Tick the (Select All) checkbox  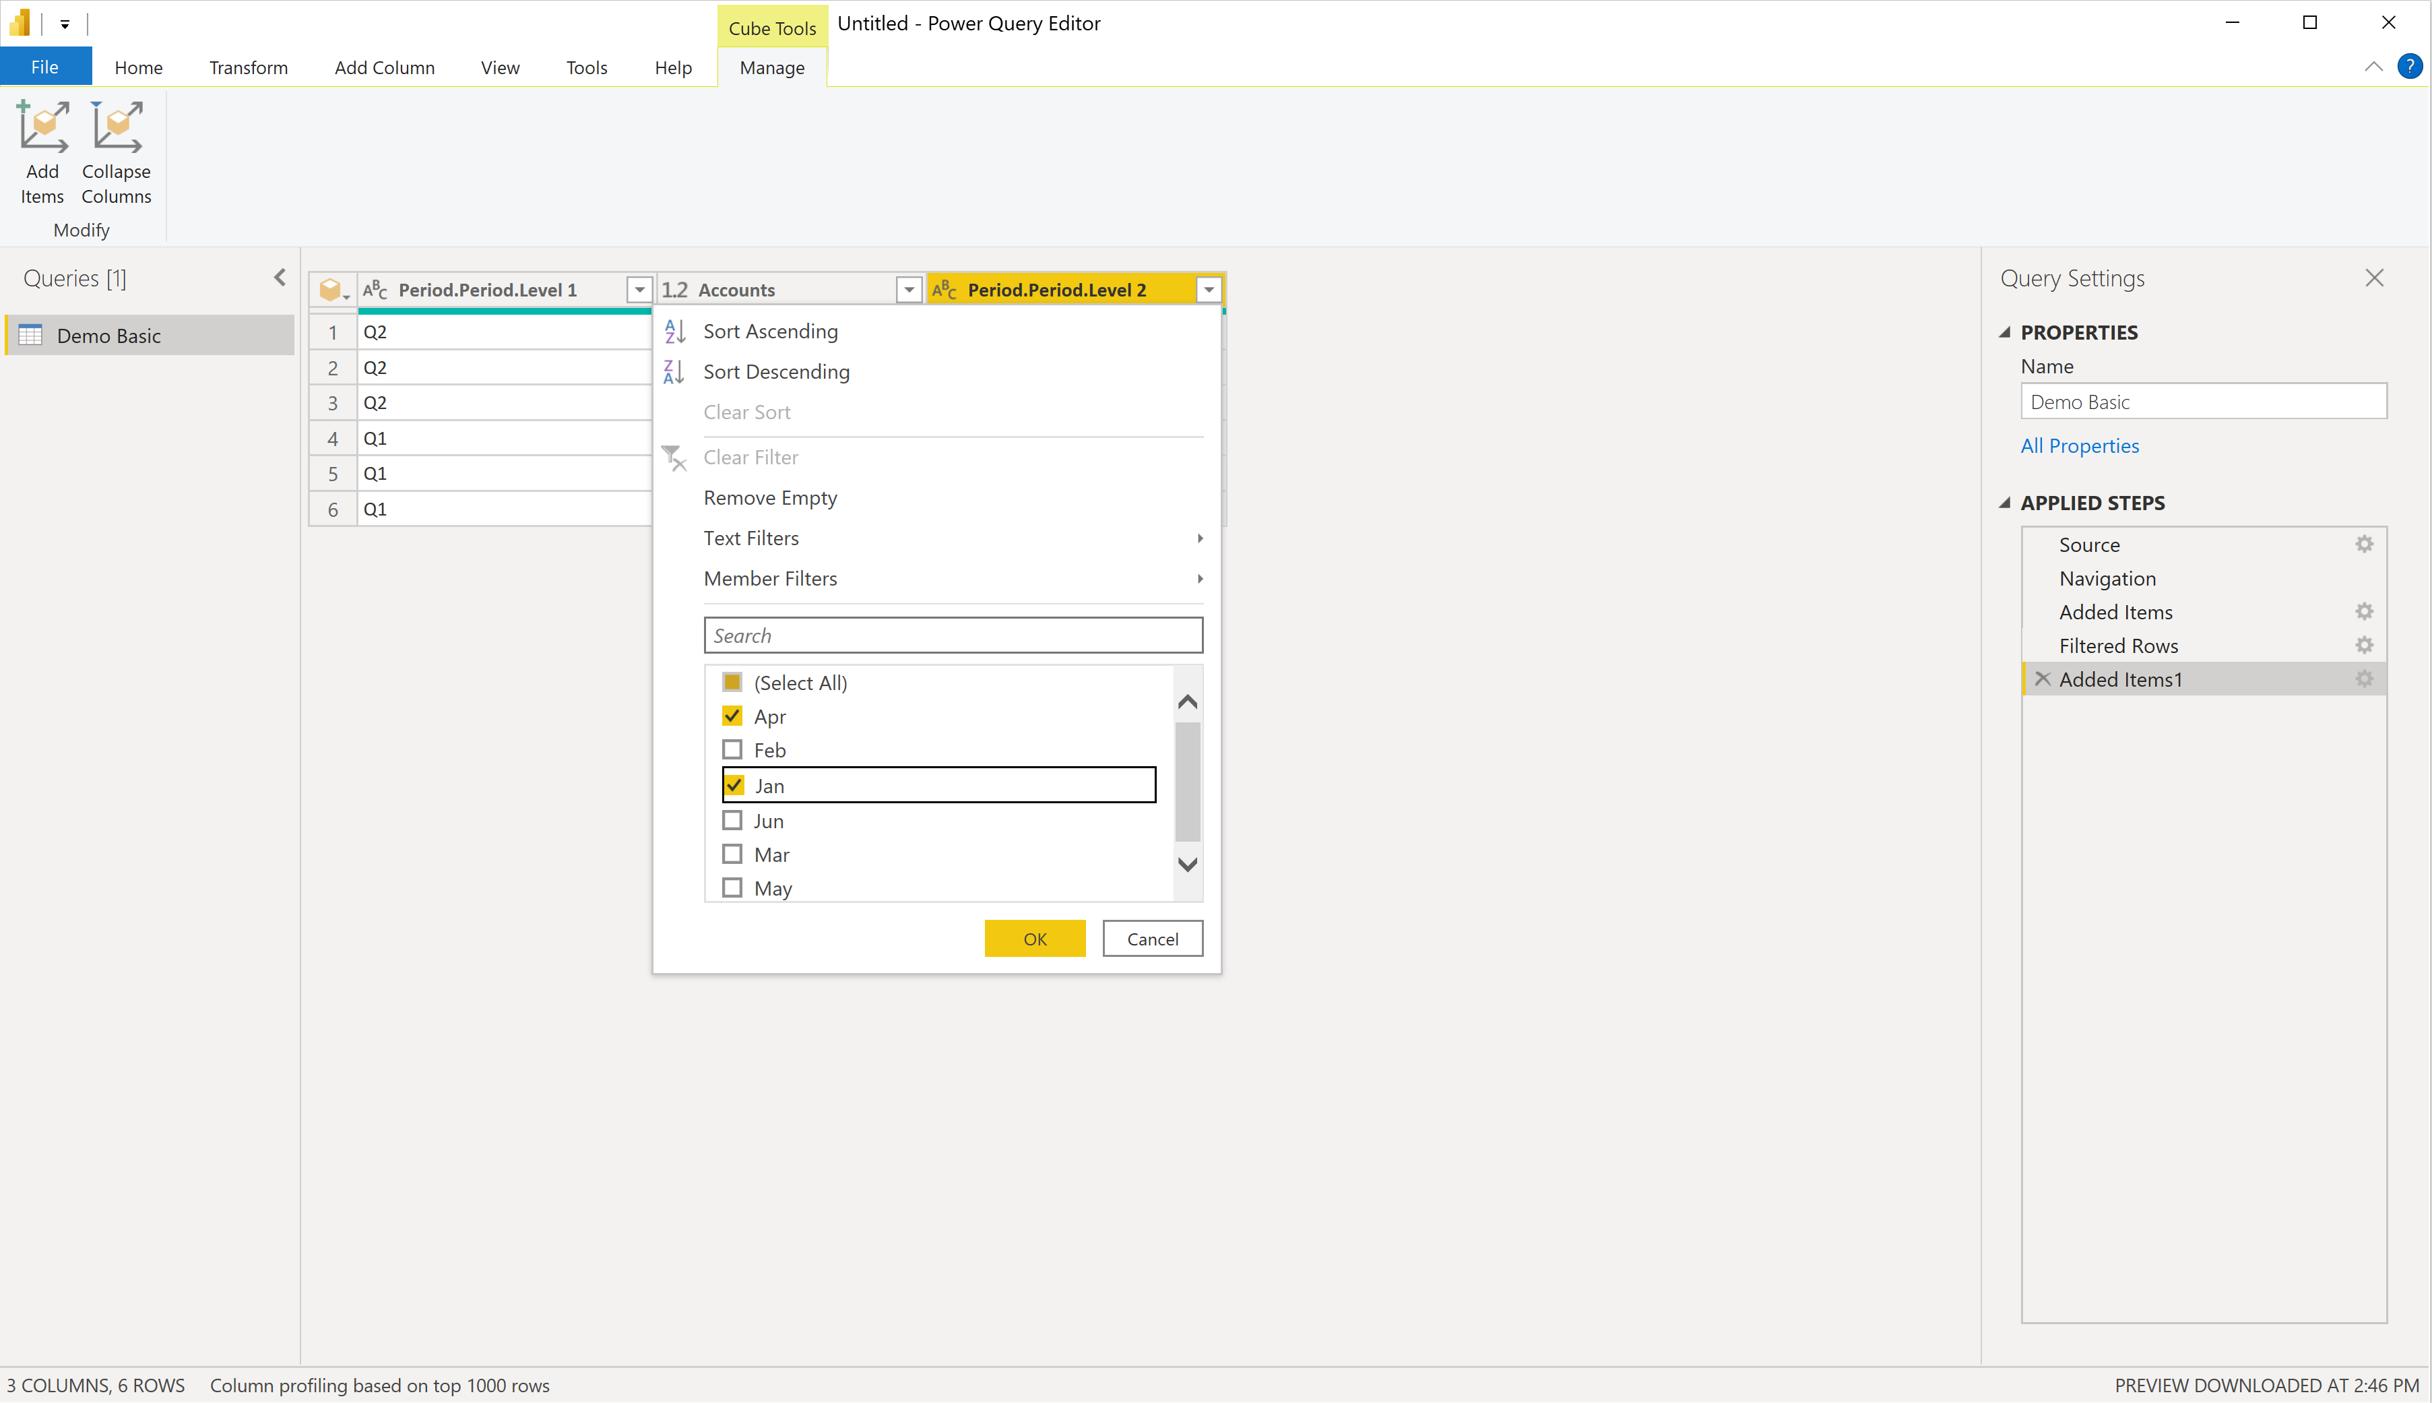point(732,682)
